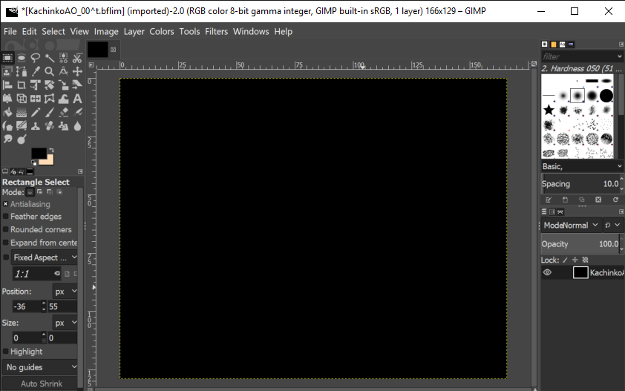The width and height of the screenshot is (625, 391).
Task: Select the Blur/Sharpen droplet tool
Action: click(77, 126)
